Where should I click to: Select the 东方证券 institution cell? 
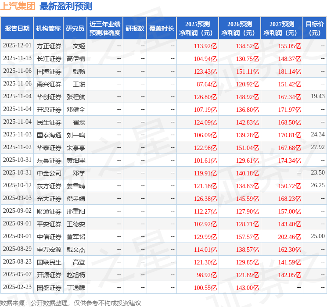[x=49, y=186]
